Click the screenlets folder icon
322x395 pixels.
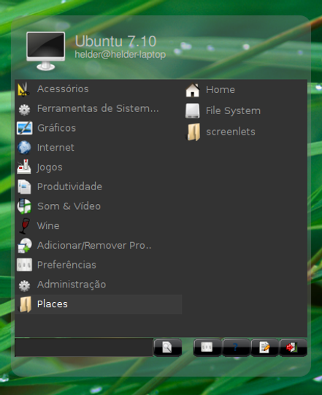tap(193, 132)
